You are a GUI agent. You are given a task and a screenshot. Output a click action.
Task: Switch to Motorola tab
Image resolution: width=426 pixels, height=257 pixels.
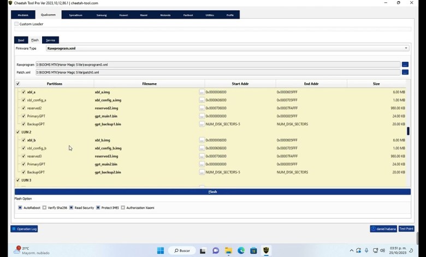click(165, 15)
